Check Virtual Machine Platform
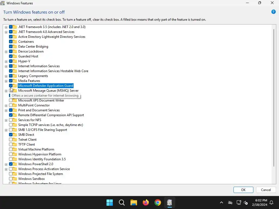Image resolution: width=279 pixels, height=209 pixels. (11, 149)
